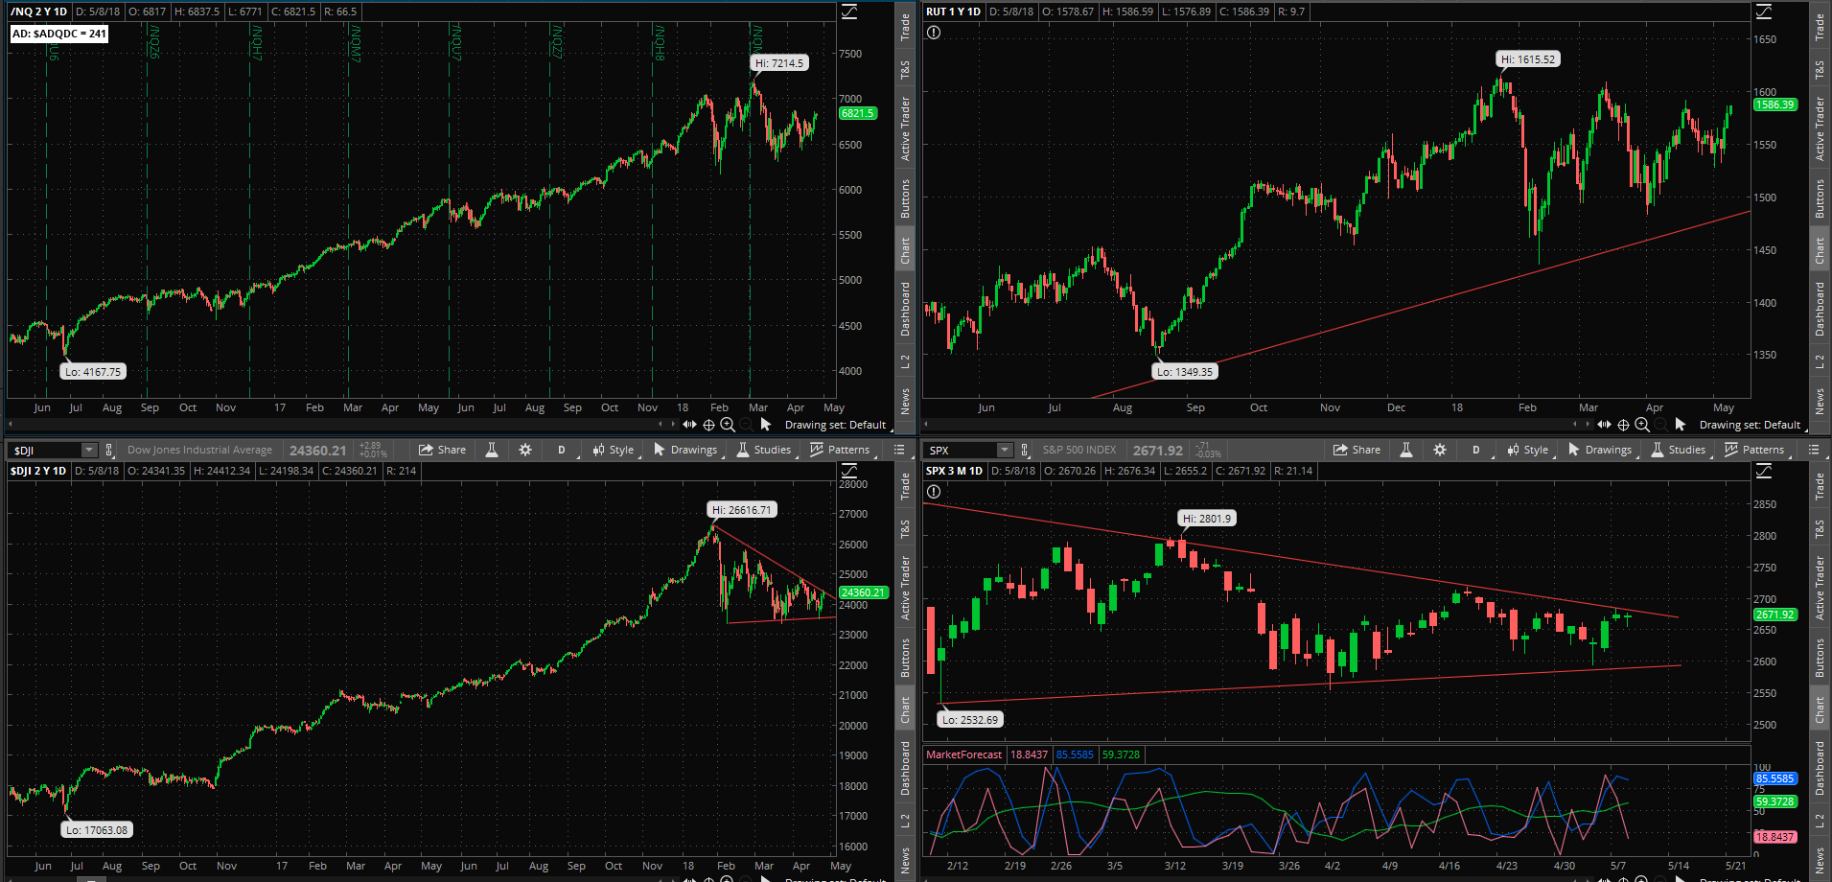This screenshot has height=882, width=1832.
Task: Open the Studies menu in the $DJI toolbar
Action: 763,450
